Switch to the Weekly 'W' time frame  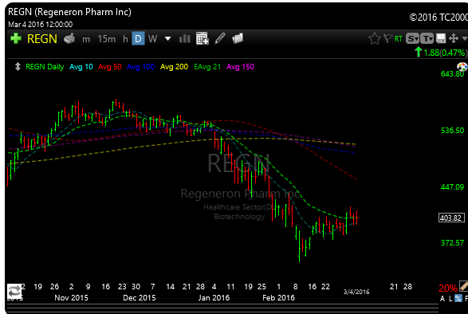(152, 39)
